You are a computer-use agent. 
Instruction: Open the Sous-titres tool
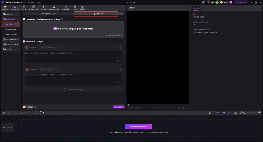[x=33, y=8]
